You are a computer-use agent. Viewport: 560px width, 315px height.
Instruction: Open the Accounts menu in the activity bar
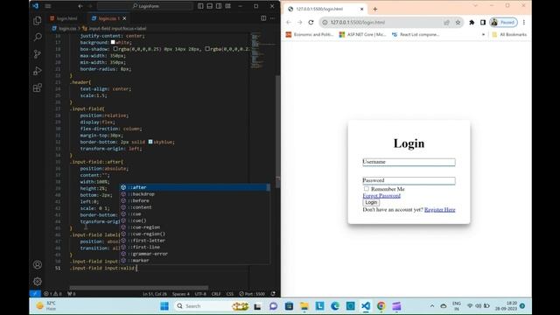[38, 264]
